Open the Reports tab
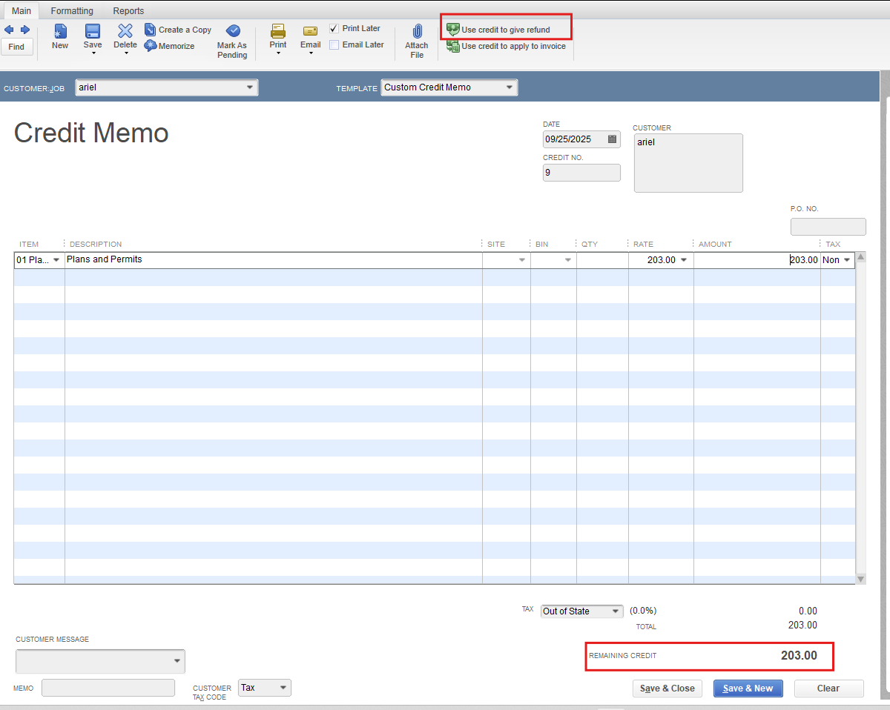This screenshot has height=710, width=890. (128, 11)
